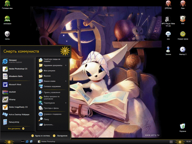The image size is (192, 144).
Task: Open the (ХРЕНЬ) desktop icon
Action: (x=168, y=5)
